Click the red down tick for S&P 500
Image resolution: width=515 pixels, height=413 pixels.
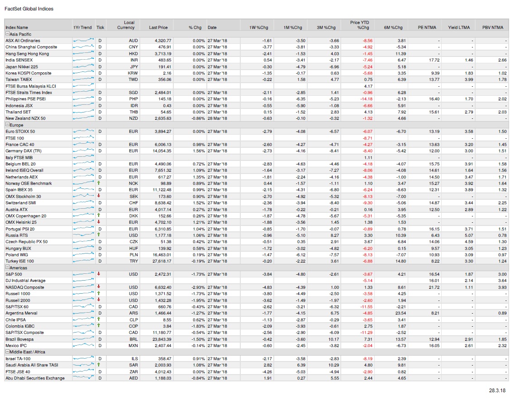[99, 274]
